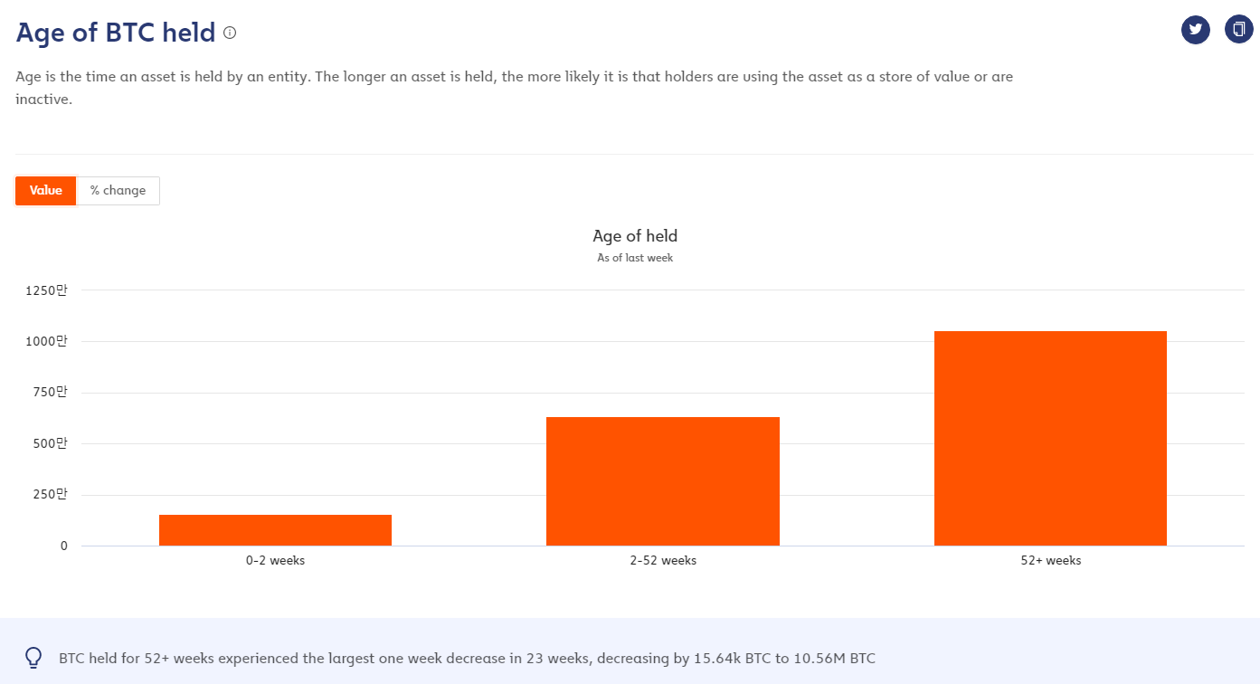
Task: Click the 250만 y-axis label
Action: pyautogui.click(x=52, y=495)
